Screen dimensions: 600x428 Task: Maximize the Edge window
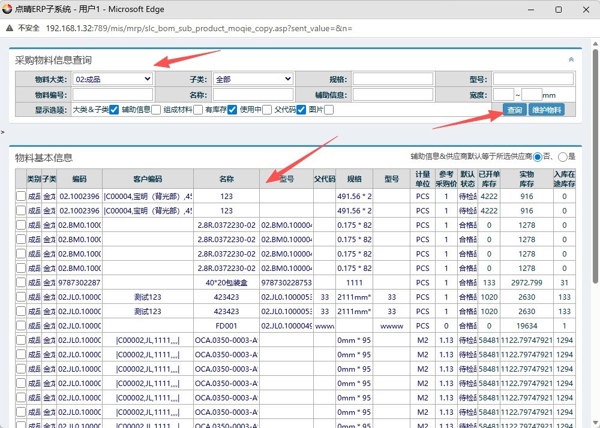[559, 10]
